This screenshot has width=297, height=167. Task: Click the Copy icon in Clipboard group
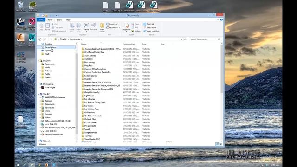click(41, 27)
